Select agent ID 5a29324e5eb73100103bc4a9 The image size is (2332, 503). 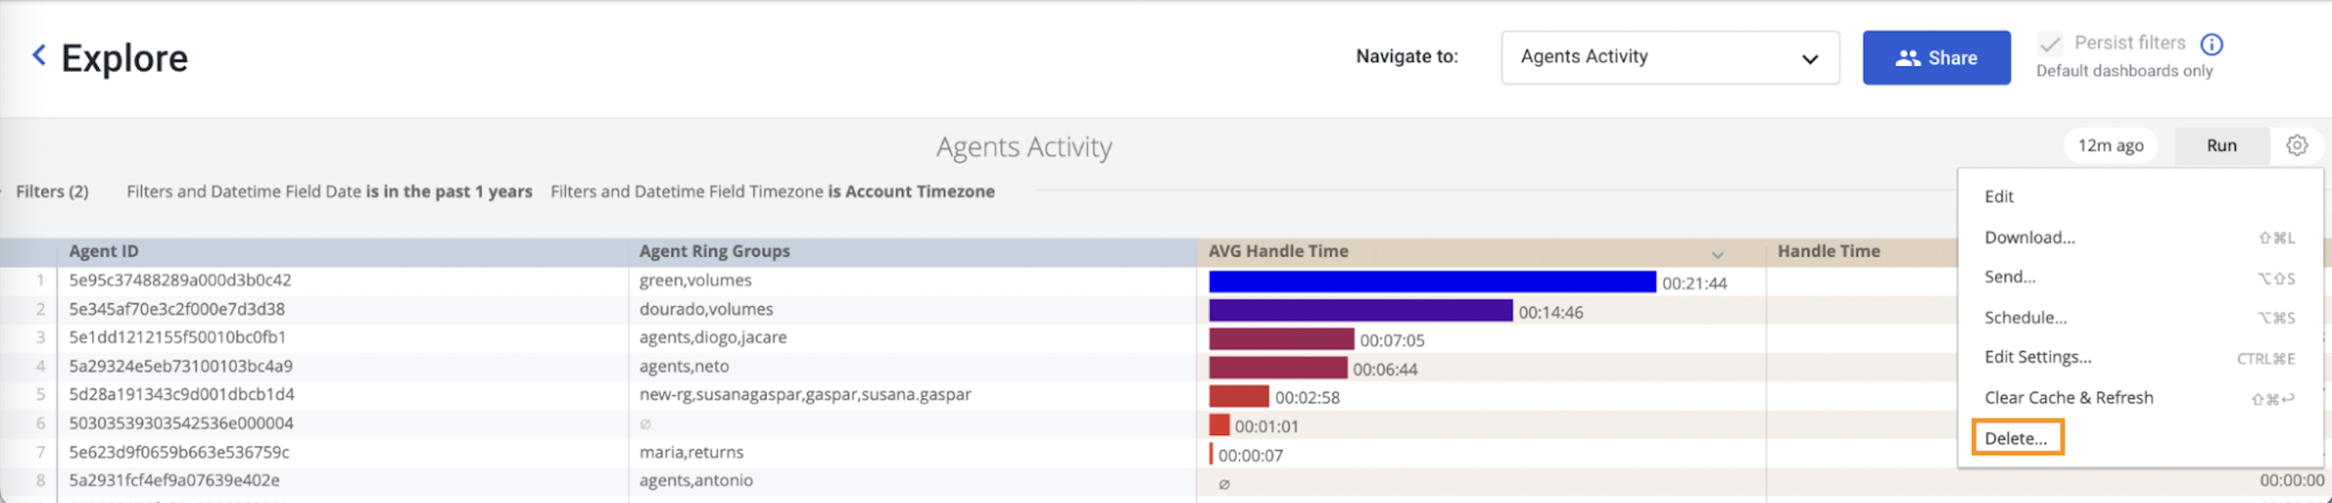181,366
